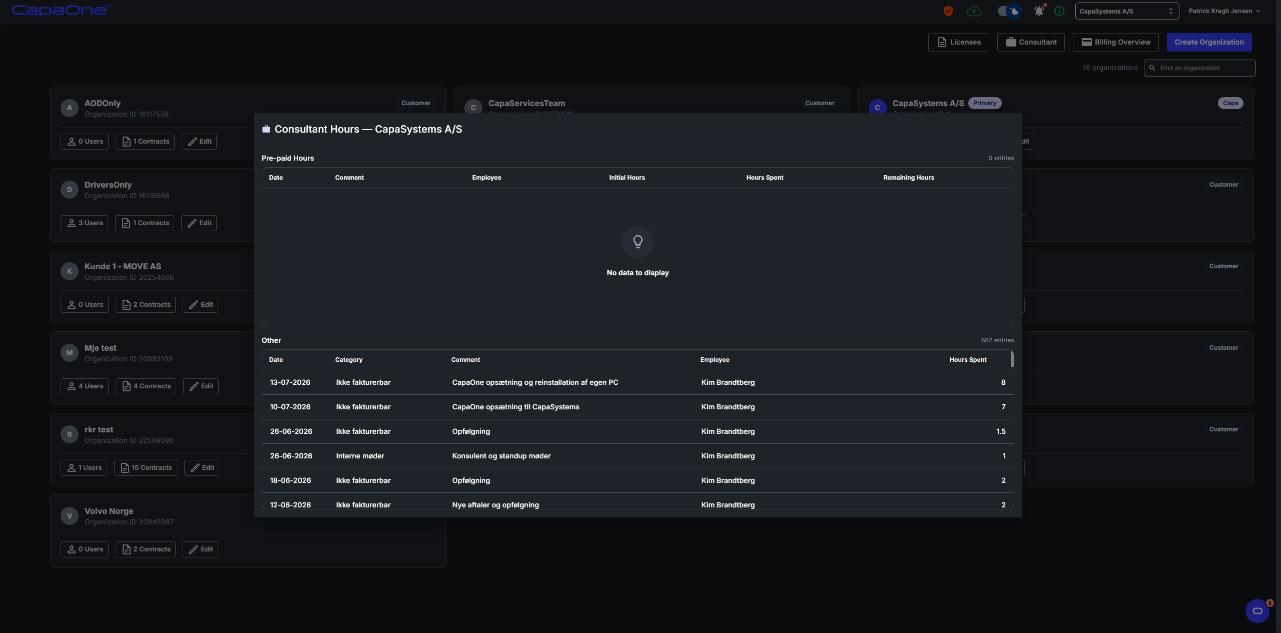Open the Licenses page
The image size is (1281, 633).
959,42
